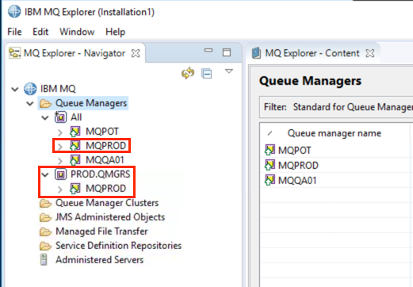Image resolution: width=413 pixels, height=287 pixels.
Task: Click the Collapse All icon in Navigator
Action: [206, 74]
